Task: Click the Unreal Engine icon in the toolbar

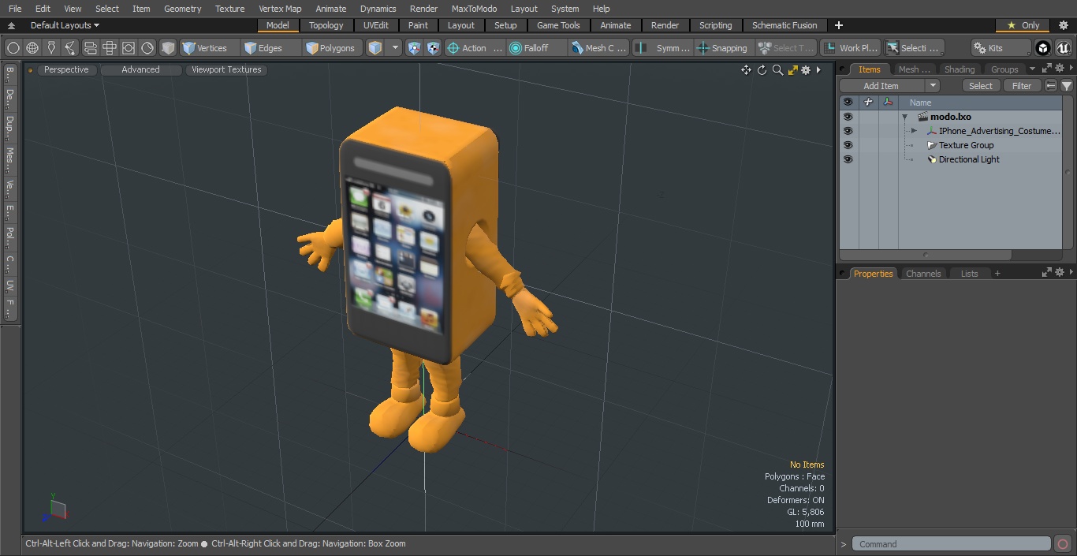Action: (x=1063, y=48)
